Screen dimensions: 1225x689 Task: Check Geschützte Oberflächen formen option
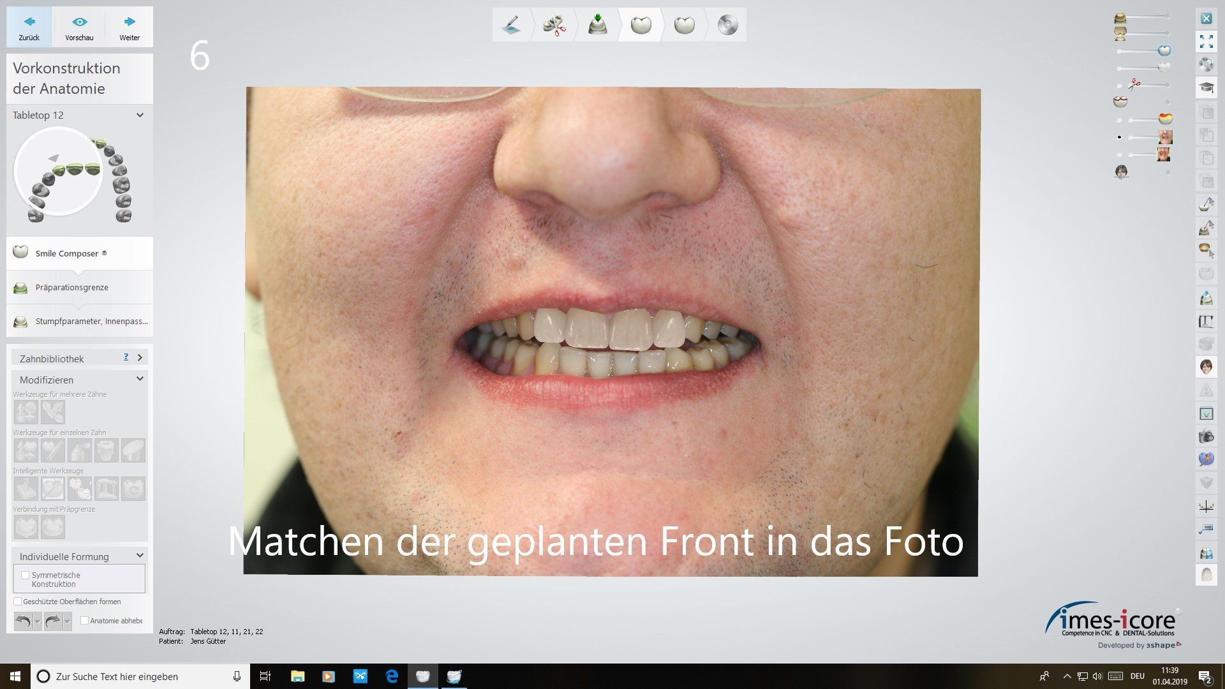point(17,602)
